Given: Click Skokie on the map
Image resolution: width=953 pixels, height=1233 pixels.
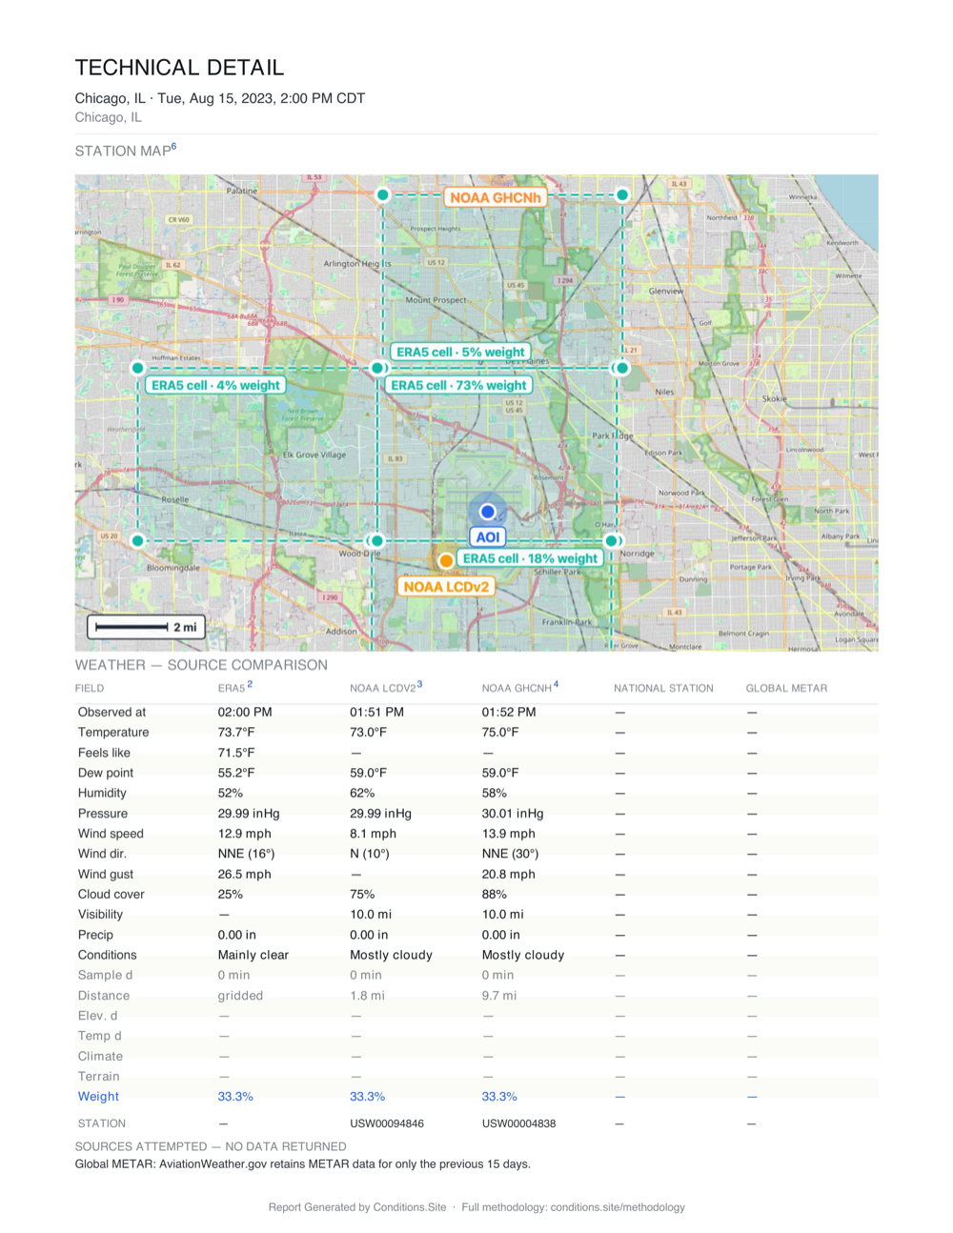Looking at the screenshot, I should (775, 398).
